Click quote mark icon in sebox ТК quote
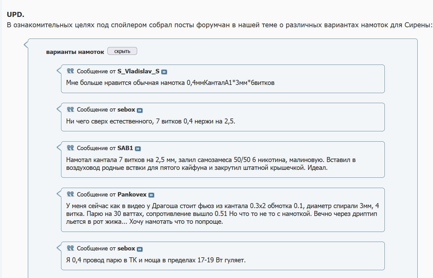 pos(70,248)
